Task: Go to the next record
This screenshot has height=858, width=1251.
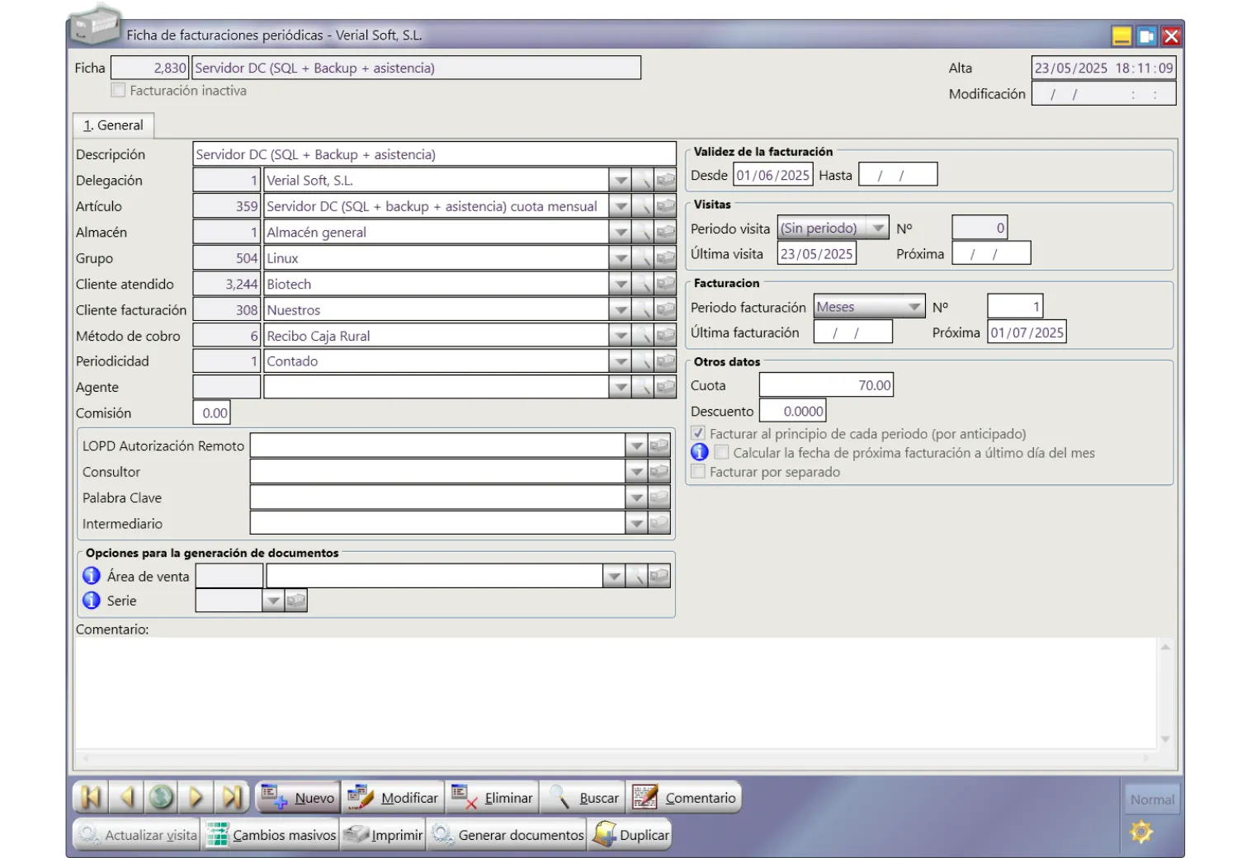Action: 196,797
